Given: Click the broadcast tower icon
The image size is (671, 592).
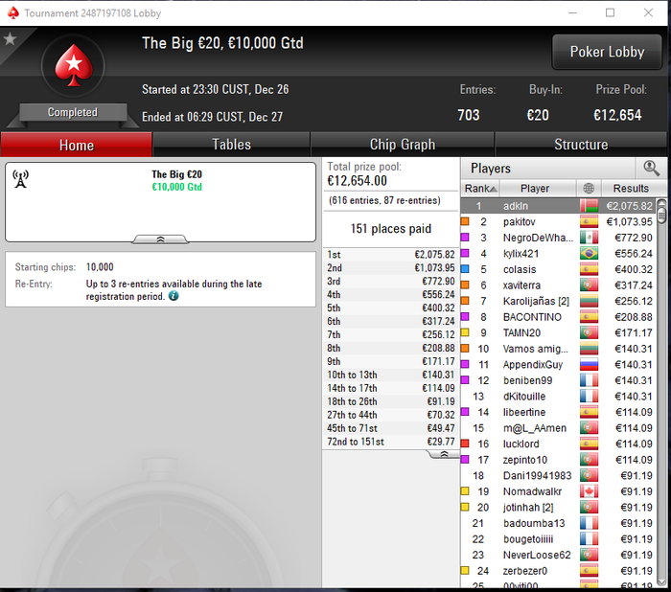Looking at the screenshot, I should coord(20,179).
